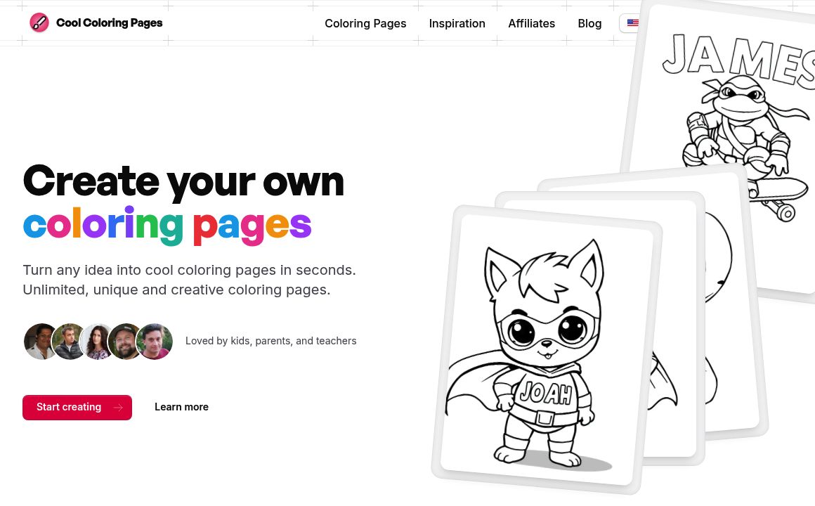Visit the Blog page

click(589, 23)
